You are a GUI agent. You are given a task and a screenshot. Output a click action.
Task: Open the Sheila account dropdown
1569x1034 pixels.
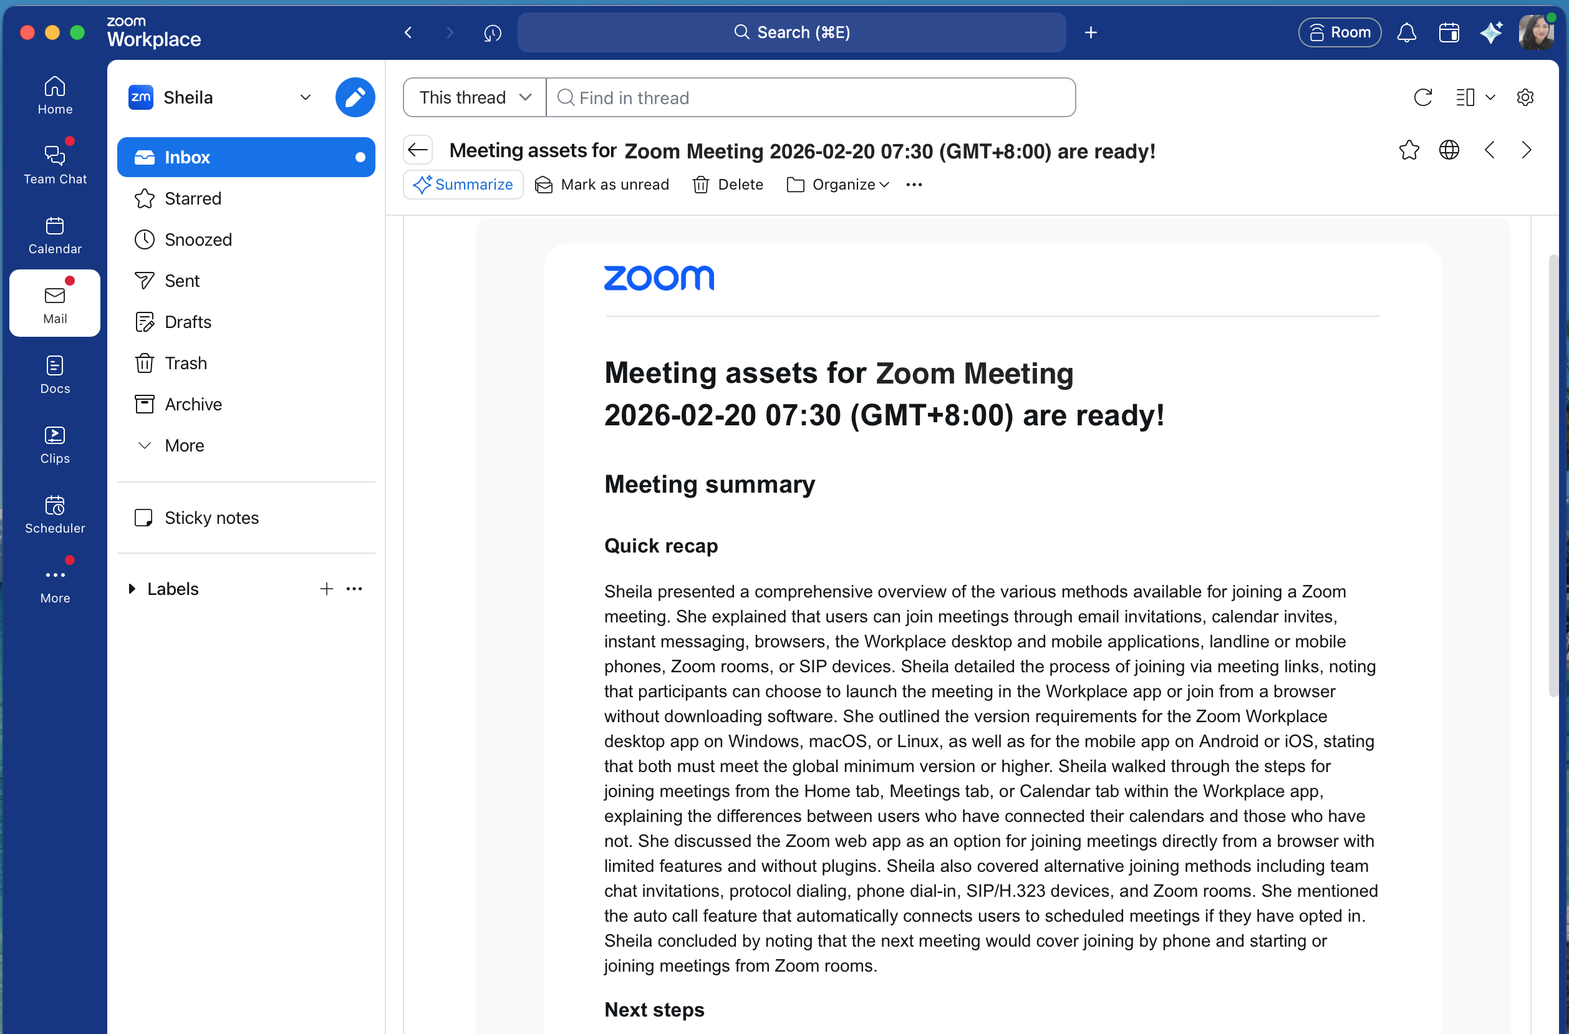(x=305, y=97)
